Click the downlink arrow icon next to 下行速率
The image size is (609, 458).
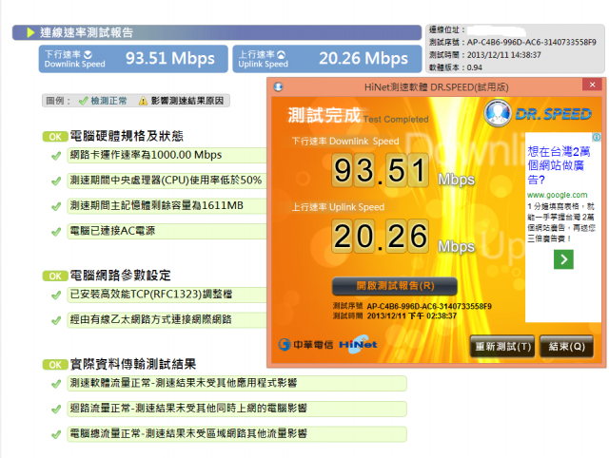click(x=88, y=54)
